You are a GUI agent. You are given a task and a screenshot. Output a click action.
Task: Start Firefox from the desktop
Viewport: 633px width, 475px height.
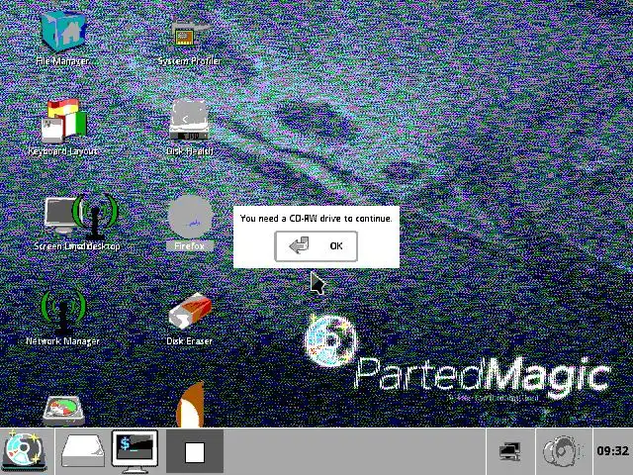(190, 217)
